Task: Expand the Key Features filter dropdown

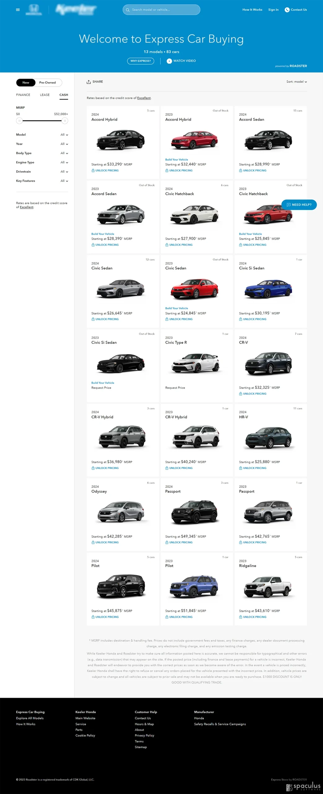Action: click(42, 181)
